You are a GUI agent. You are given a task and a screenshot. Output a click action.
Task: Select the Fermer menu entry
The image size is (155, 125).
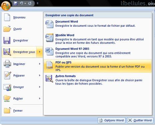click(22, 111)
